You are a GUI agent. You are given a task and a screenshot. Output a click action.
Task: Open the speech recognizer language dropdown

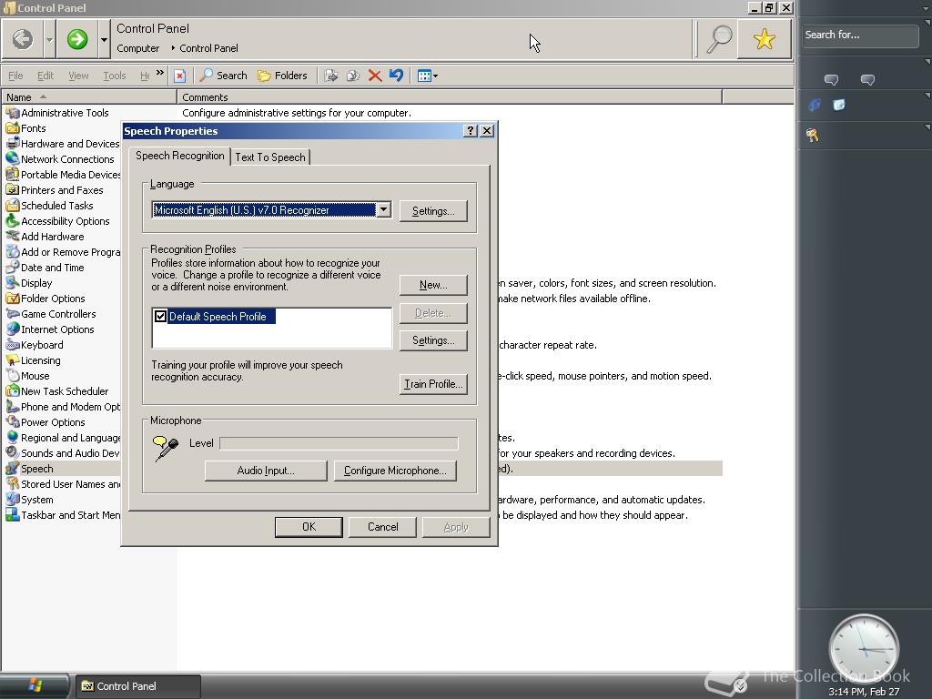pyautogui.click(x=384, y=209)
